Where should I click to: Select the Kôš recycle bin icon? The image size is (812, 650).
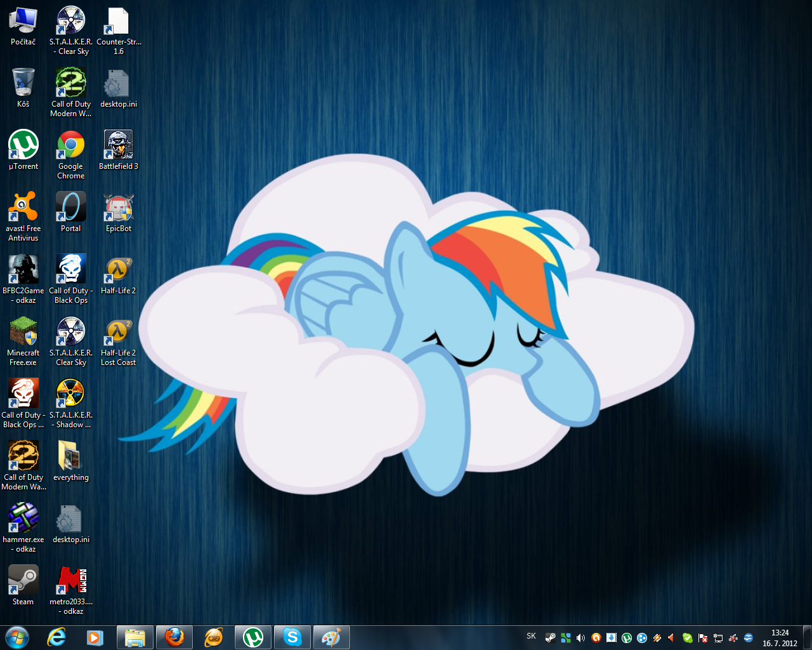tap(23, 88)
